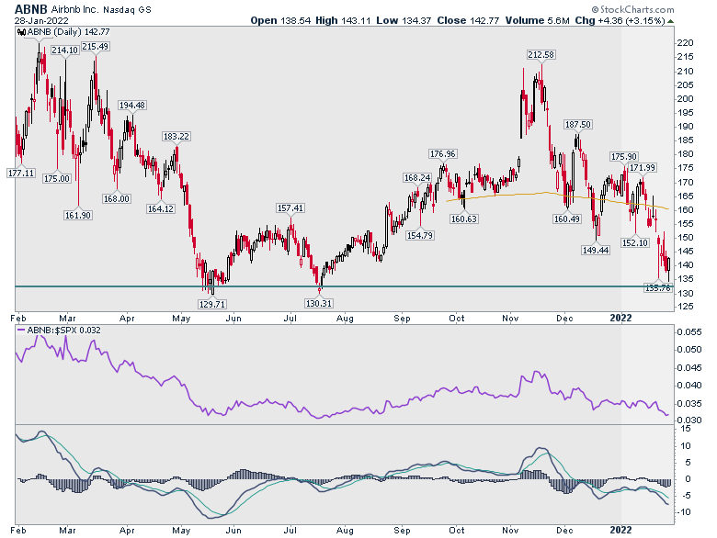Image resolution: width=717 pixels, height=538 pixels.
Task: Click the -10 tick on the MACD axis
Action: click(x=685, y=512)
